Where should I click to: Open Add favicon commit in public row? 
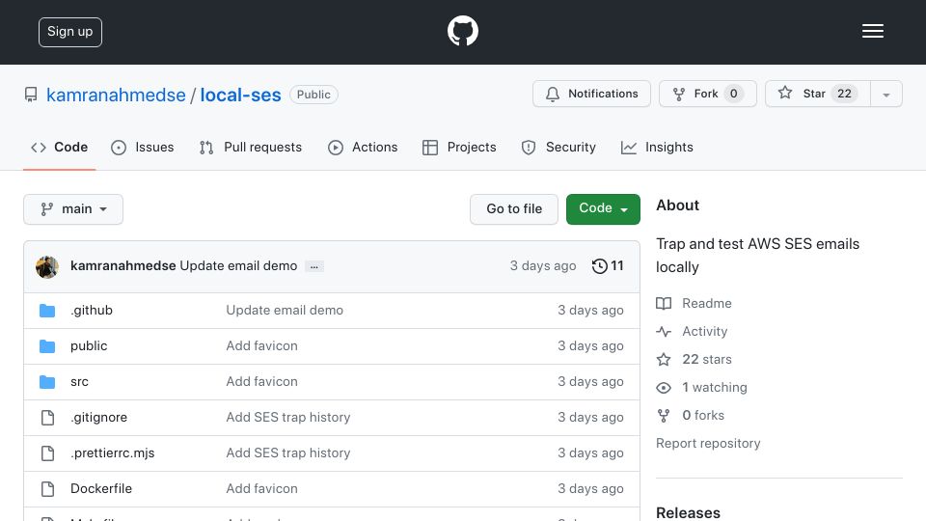pyautogui.click(x=261, y=345)
